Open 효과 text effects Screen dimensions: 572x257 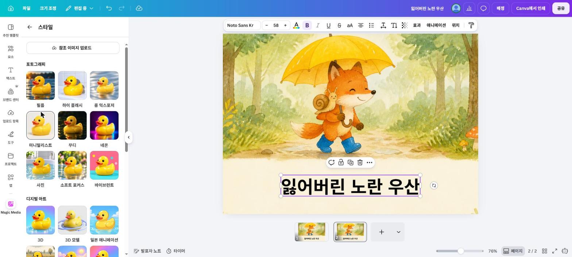(x=417, y=25)
